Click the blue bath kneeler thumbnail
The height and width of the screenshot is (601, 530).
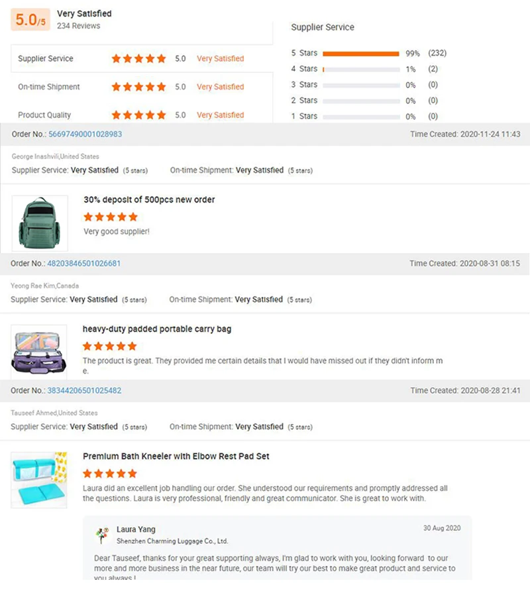38,479
